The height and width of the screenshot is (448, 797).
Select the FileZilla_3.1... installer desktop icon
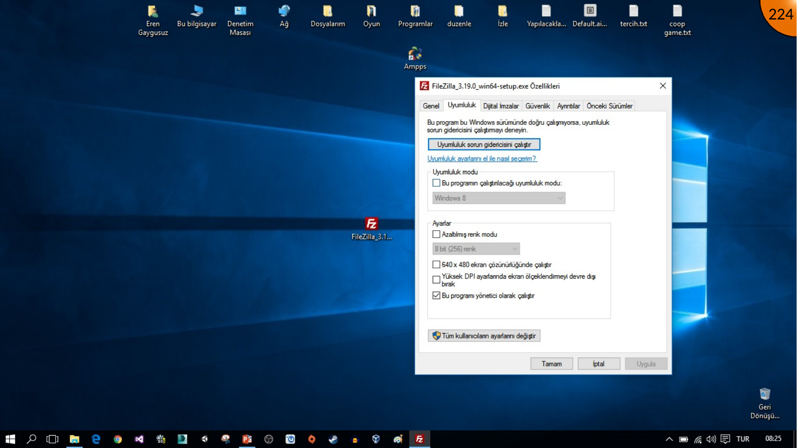point(371,229)
